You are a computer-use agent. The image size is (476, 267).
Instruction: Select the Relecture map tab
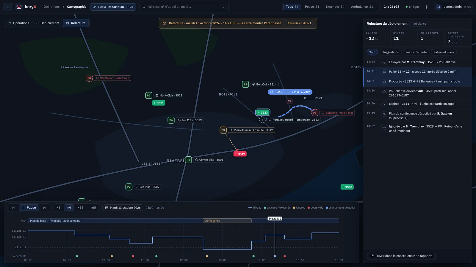pos(76,23)
